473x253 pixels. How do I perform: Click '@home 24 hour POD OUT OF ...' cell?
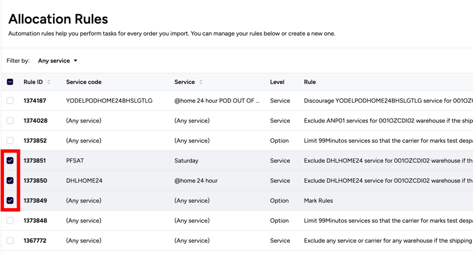217,100
